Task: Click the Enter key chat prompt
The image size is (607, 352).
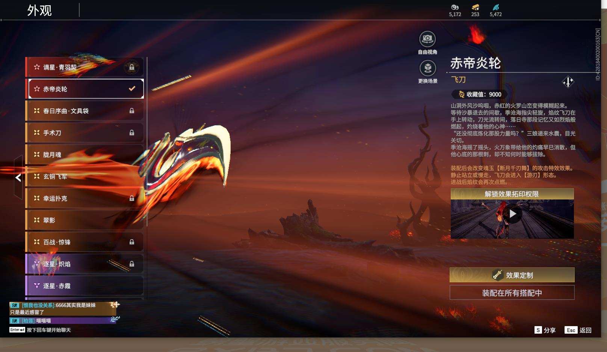Action: click(x=40, y=330)
